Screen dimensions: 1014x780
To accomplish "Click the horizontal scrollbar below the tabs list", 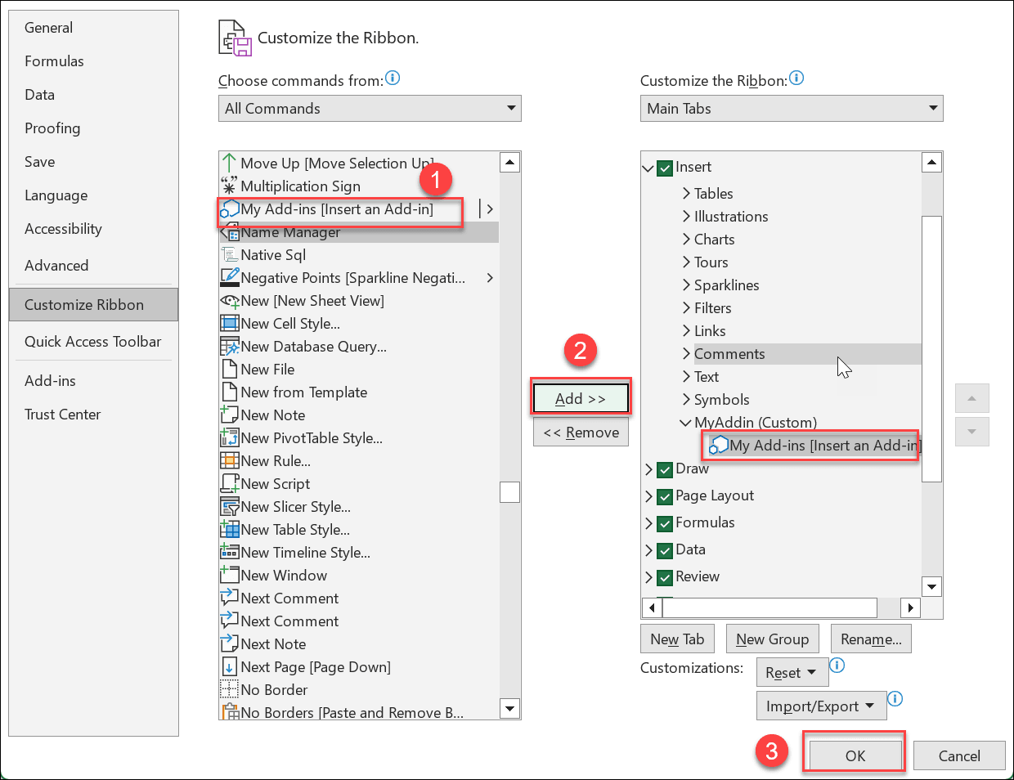I will tap(769, 607).
